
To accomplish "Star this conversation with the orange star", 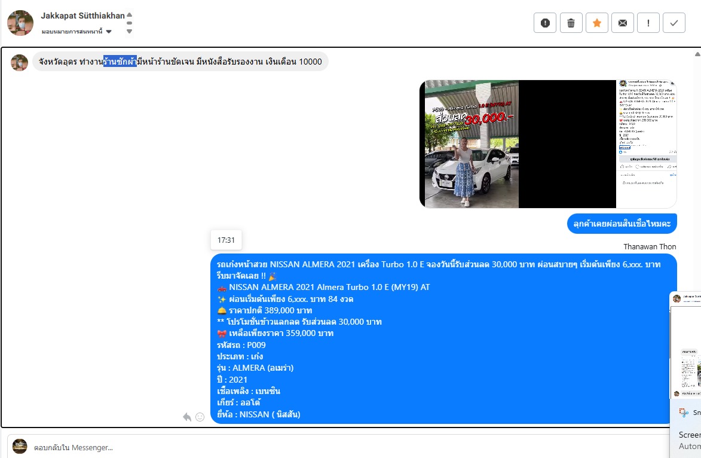I will point(597,23).
